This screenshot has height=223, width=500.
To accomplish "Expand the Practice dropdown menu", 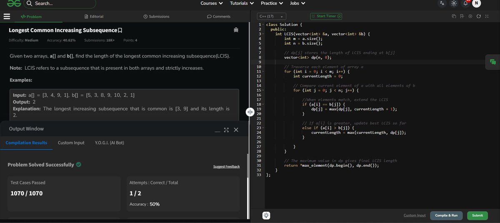I will tap(272, 3).
